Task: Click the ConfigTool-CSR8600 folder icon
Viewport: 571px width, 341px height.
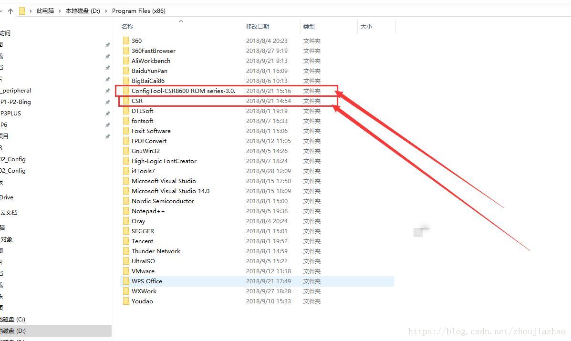Action: click(126, 91)
